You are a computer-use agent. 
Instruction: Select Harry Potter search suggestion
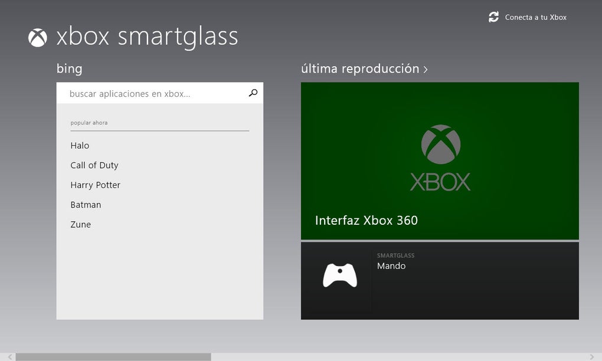click(95, 185)
